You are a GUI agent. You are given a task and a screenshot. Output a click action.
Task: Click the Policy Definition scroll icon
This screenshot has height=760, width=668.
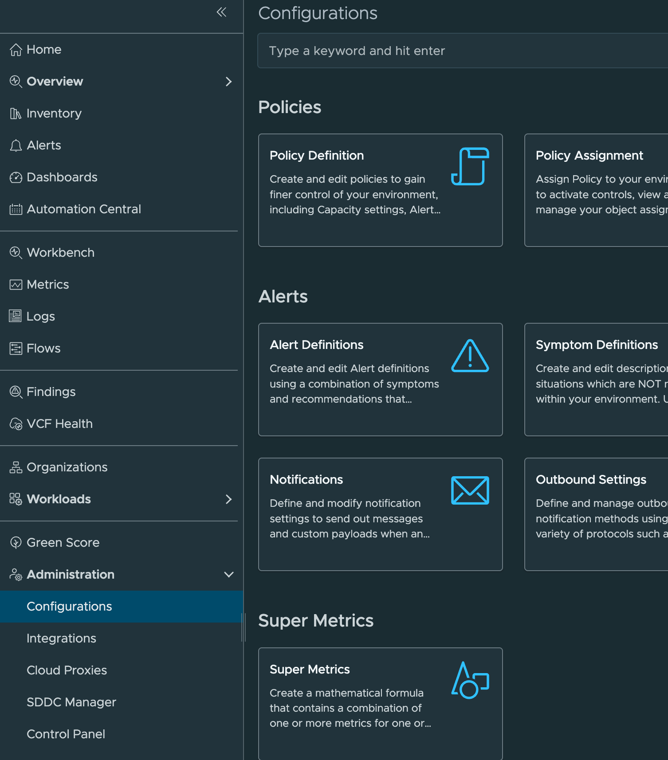click(470, 166)
